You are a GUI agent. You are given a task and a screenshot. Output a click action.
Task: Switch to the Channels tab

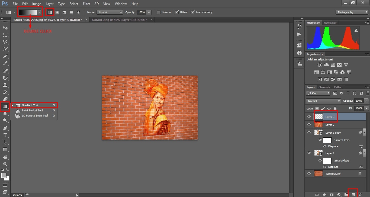324,87
